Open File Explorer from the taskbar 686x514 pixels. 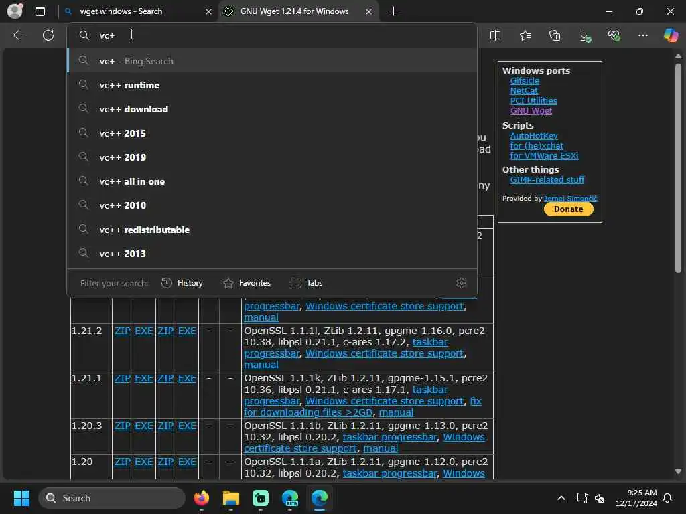pos(231,498)
